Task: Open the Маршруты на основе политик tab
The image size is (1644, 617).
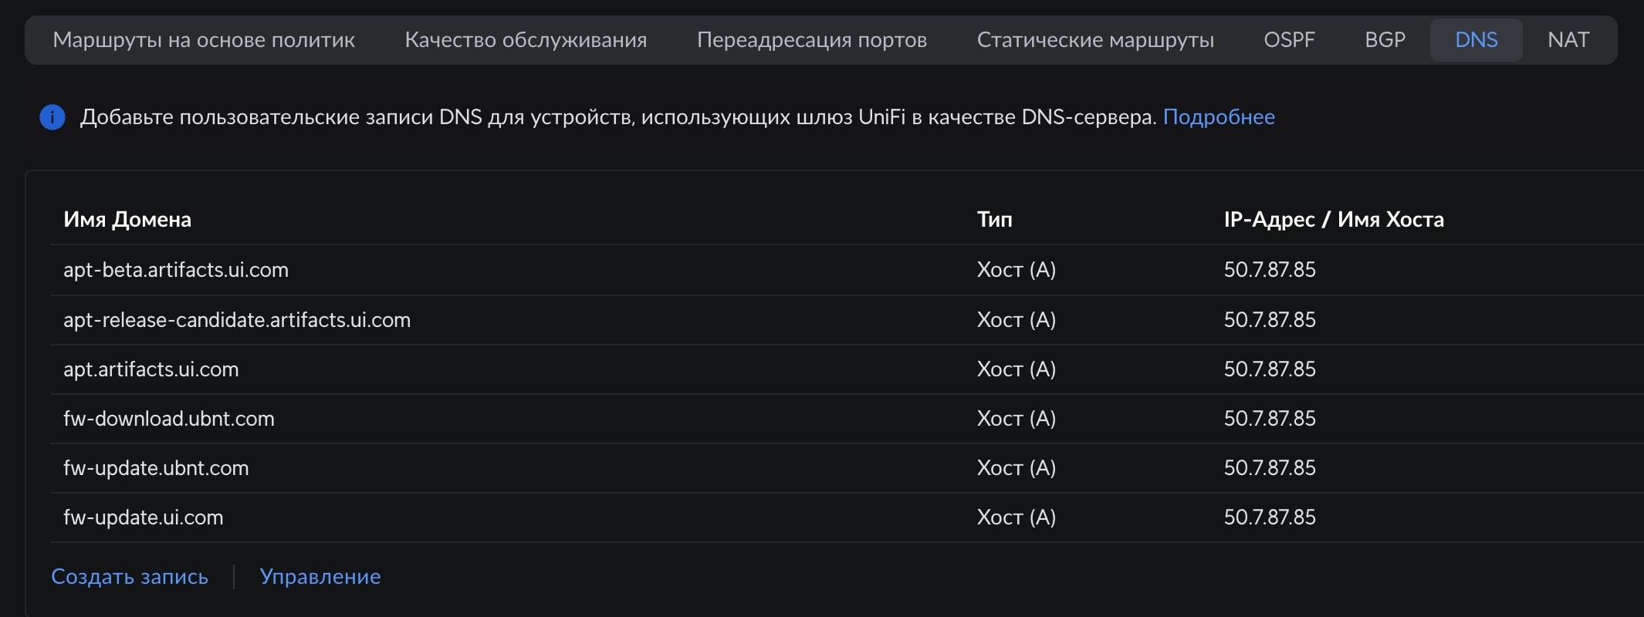Action: coord(204,40)
